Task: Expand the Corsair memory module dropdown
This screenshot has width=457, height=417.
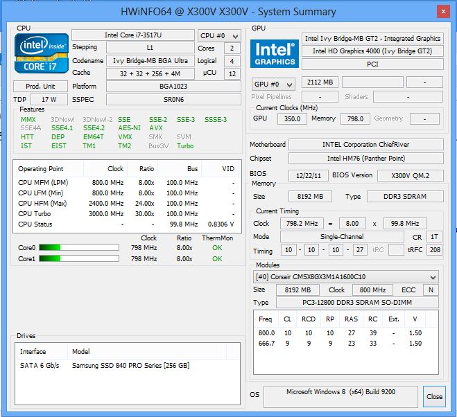Action: coord(345,276)
